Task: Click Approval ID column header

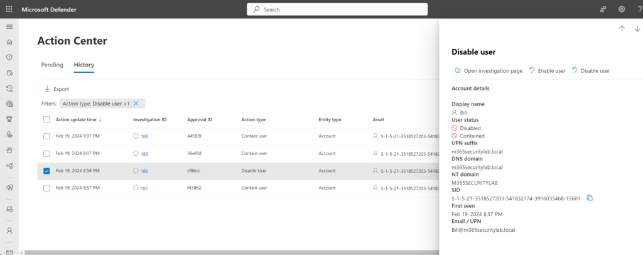Action: [x=200, y=120]
